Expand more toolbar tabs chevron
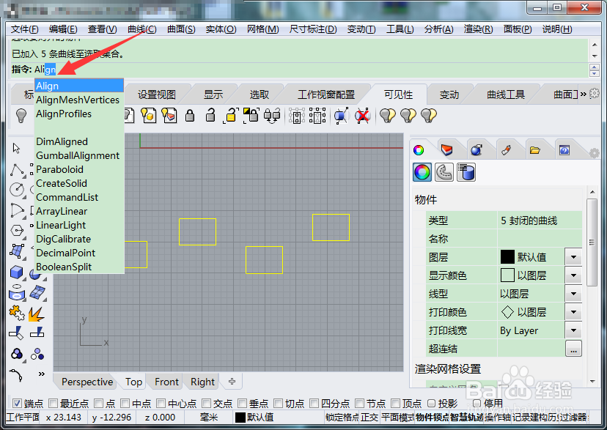The image size is (607, 430). coord(583,94)
